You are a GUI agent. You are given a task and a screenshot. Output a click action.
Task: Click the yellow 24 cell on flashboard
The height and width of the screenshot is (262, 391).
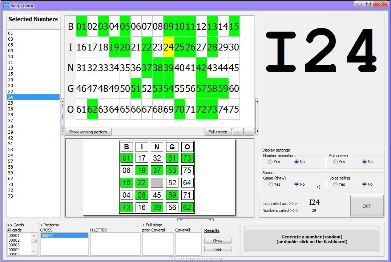point(169,47)
